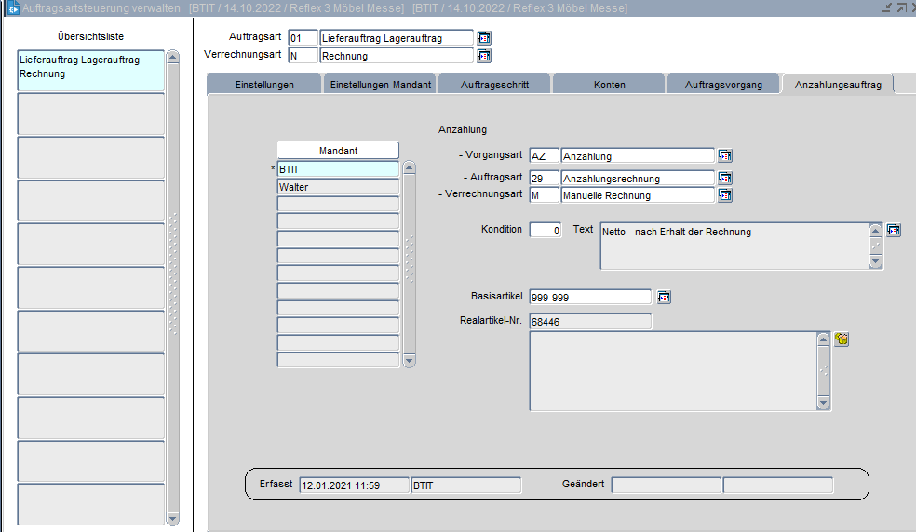Image resolution: width=916 pixels, height=532 pixels.
Task: Switch to the Einstellungen tab
Action: 264,85
